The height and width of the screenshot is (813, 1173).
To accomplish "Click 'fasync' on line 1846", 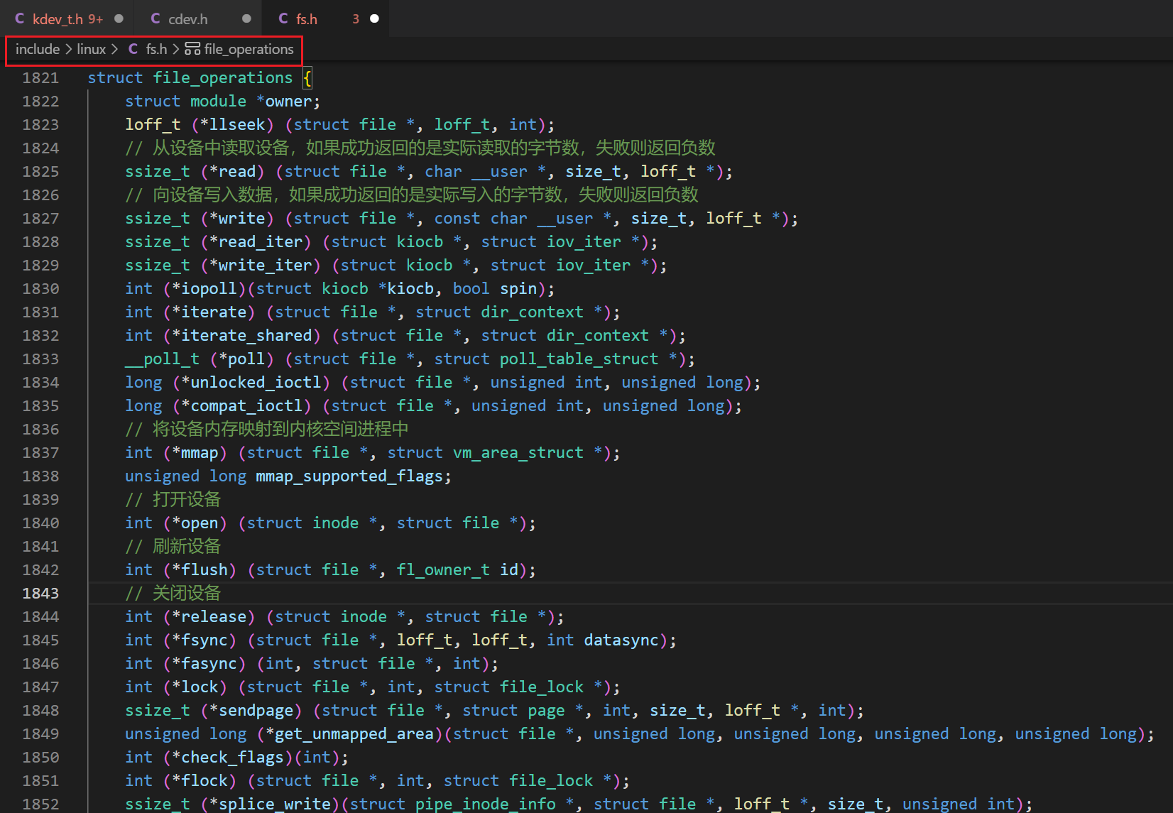I will [209, 664].
